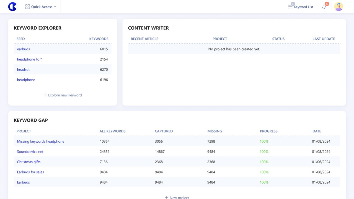This screenshot has width=354, height=199.
Task: Open Missing keywords headphone project
Action: 40,141
